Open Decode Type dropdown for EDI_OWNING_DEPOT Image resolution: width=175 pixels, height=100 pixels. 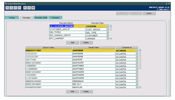[108, 35]
